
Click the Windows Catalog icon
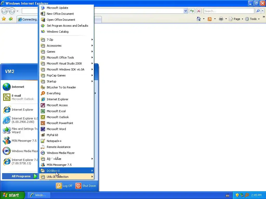tap(43, 32)
